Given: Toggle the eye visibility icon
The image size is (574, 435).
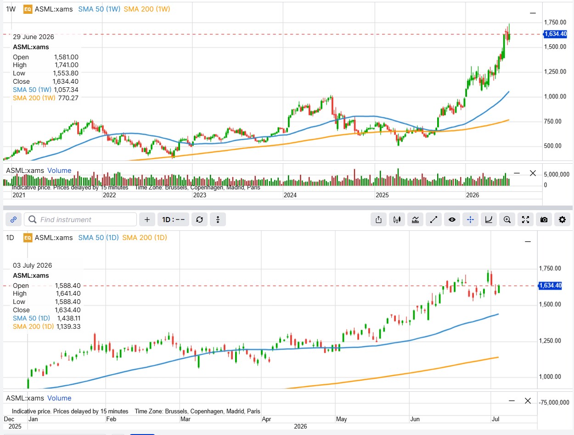Looking at the screenshot, I should [452, 220].
